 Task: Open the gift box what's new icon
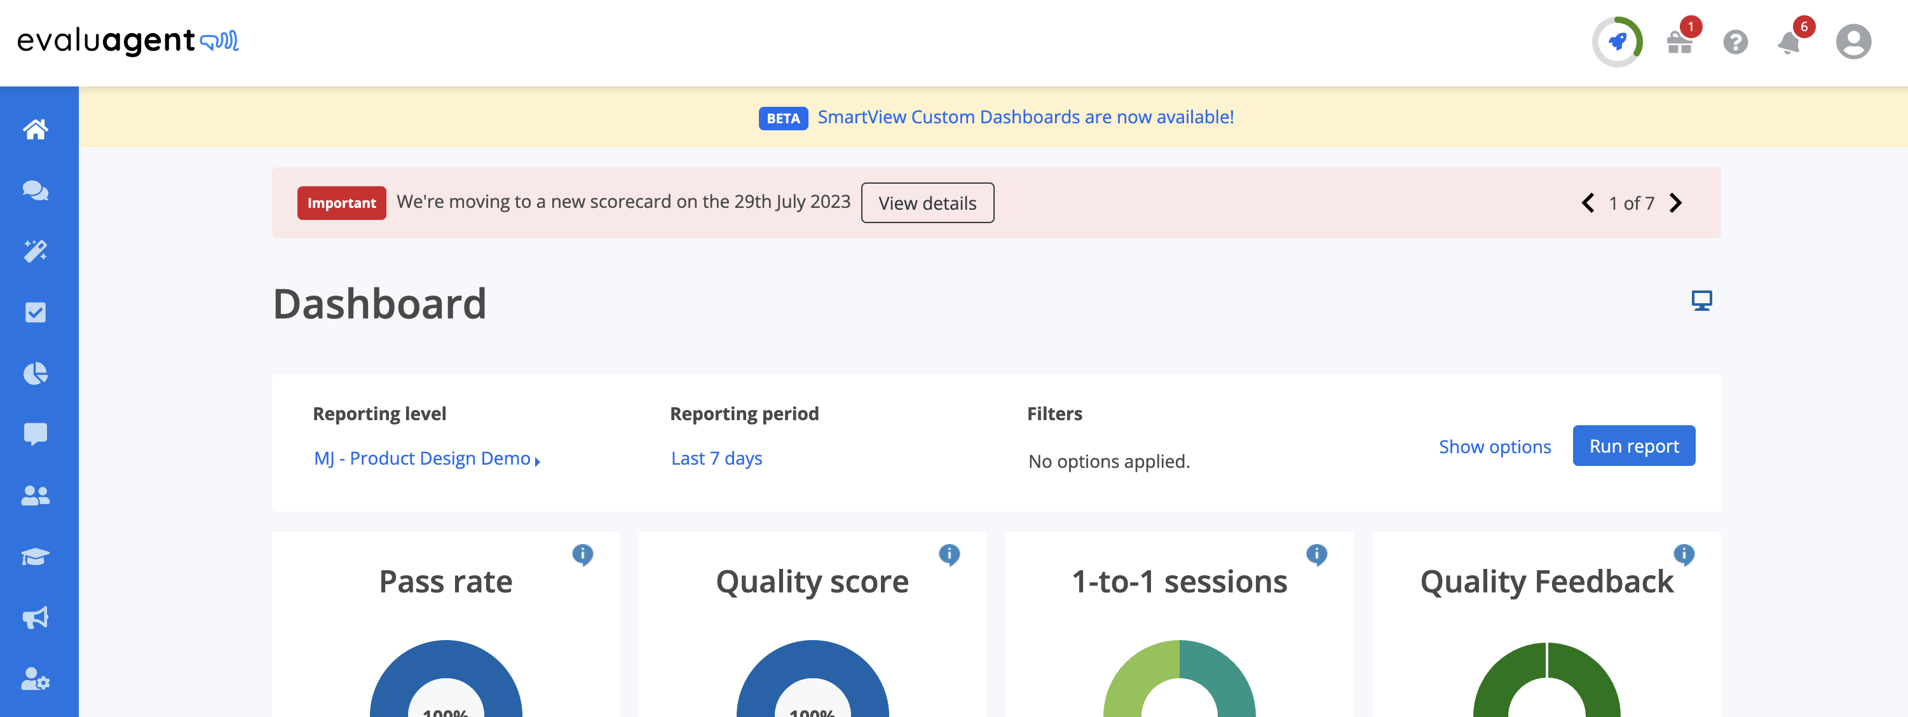coord(1679,42)
